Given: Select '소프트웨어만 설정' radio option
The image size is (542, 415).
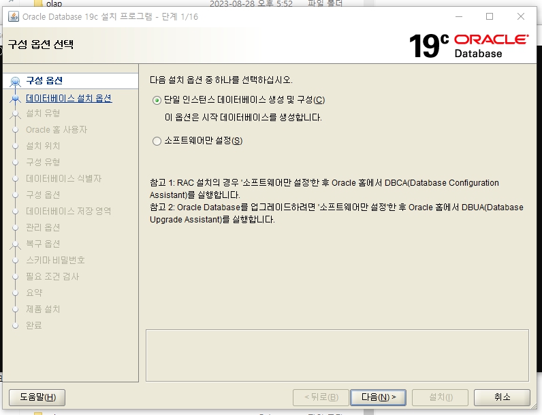Looking at the screenshot, I should click(157, 141).
